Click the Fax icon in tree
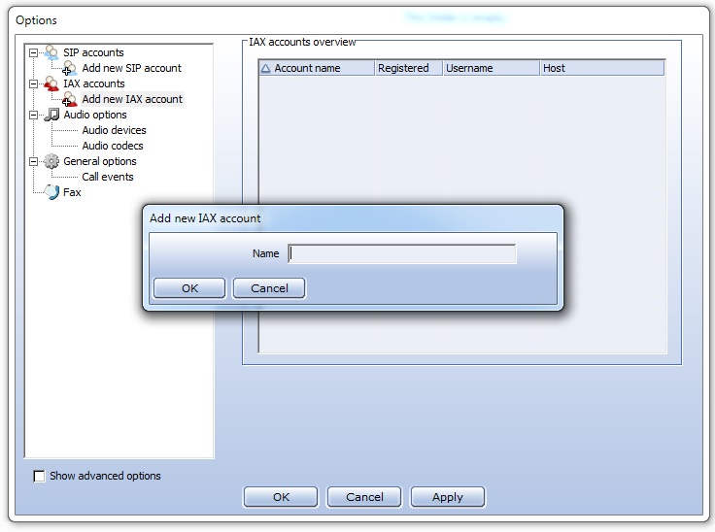This screenshot has height=532, width=715. [51, 192]
